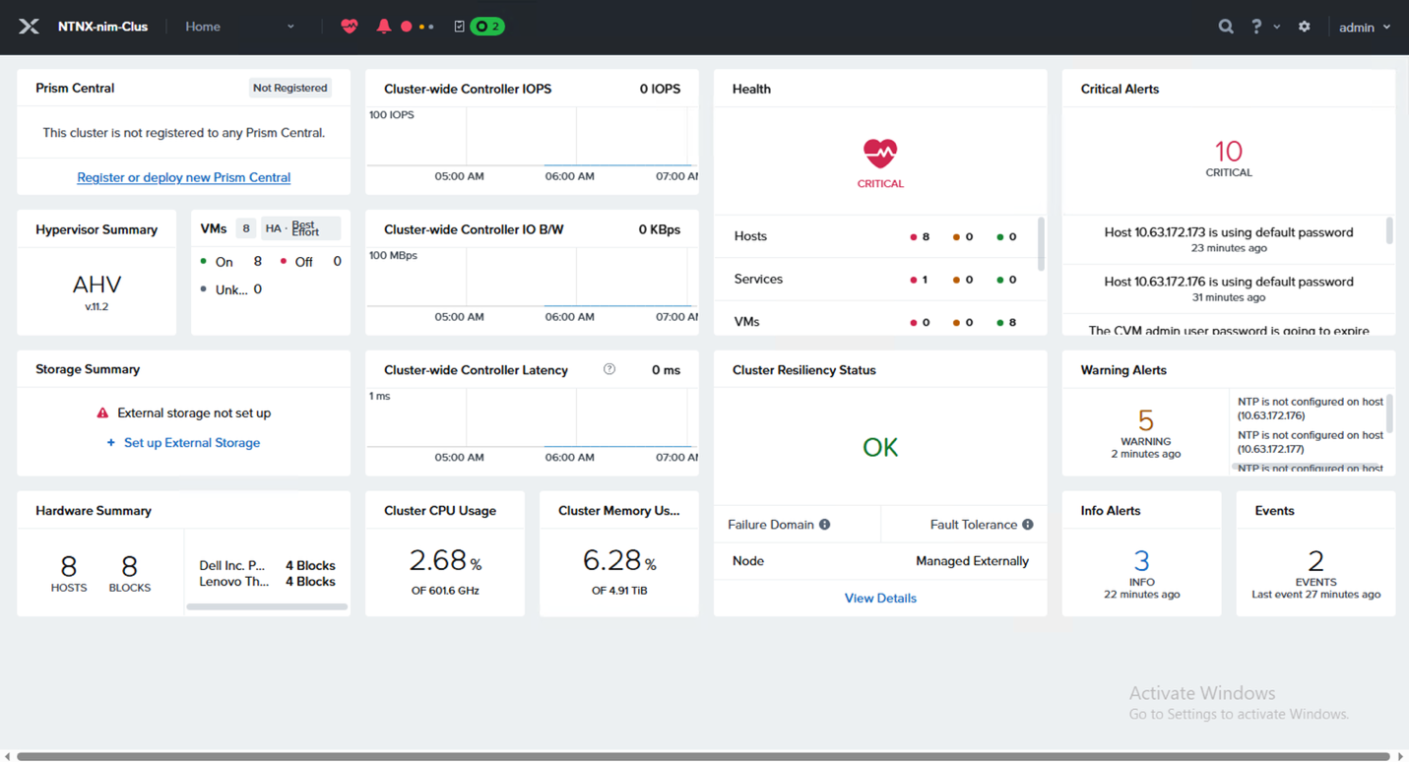Click the Nutanix X logo

29,27
